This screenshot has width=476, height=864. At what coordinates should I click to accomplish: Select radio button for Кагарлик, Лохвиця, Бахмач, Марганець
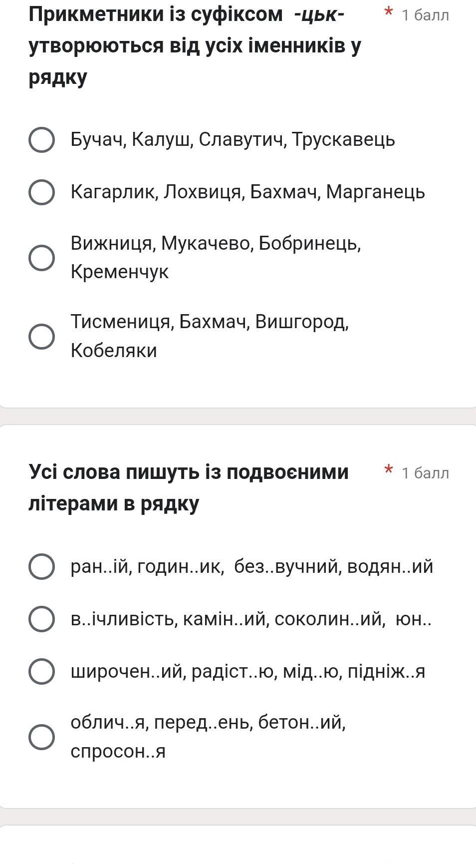(x=41, y=192)
